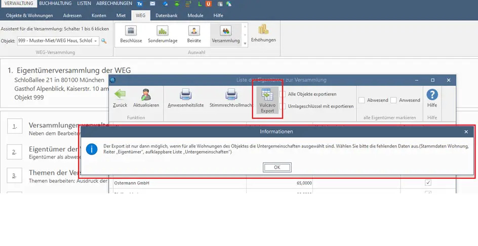Open the Miet ribbon tab
The height and width of the screenshot is (246, 478).
point(121,16)
